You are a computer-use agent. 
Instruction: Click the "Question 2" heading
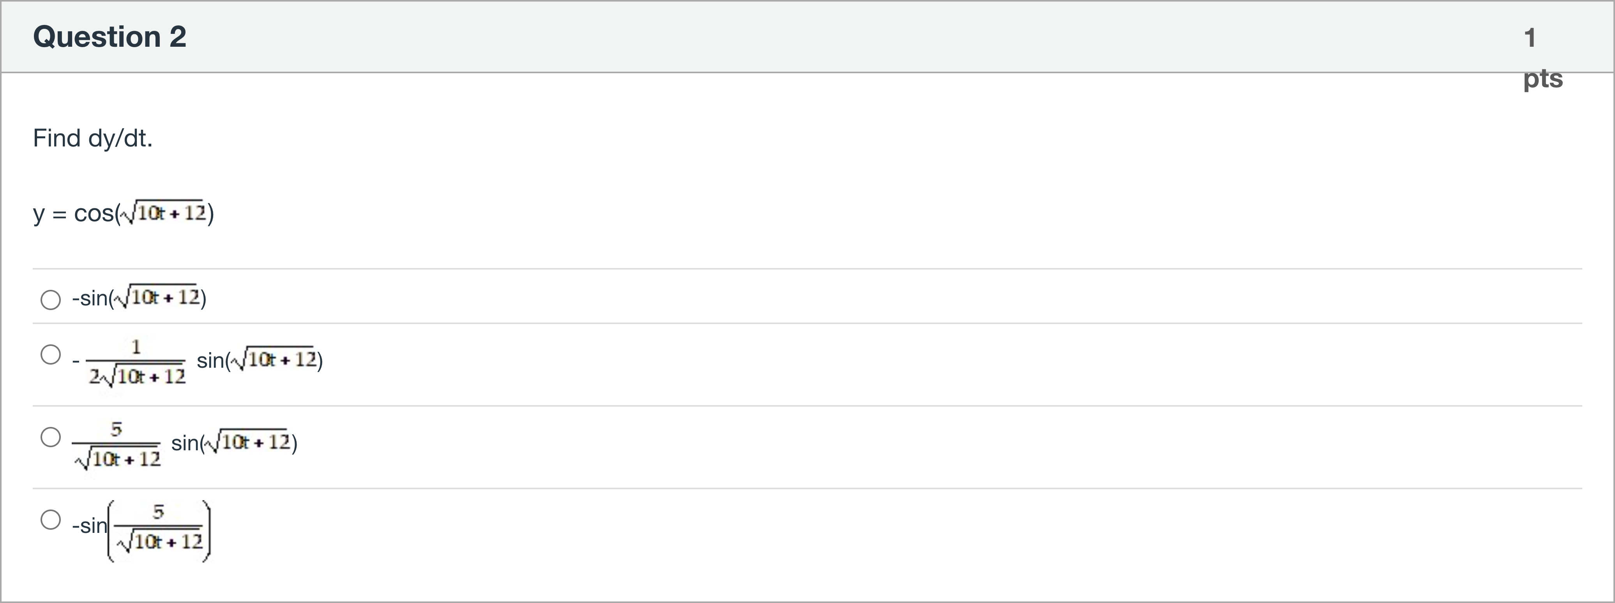pyautogui.click(x=110, y=36)
